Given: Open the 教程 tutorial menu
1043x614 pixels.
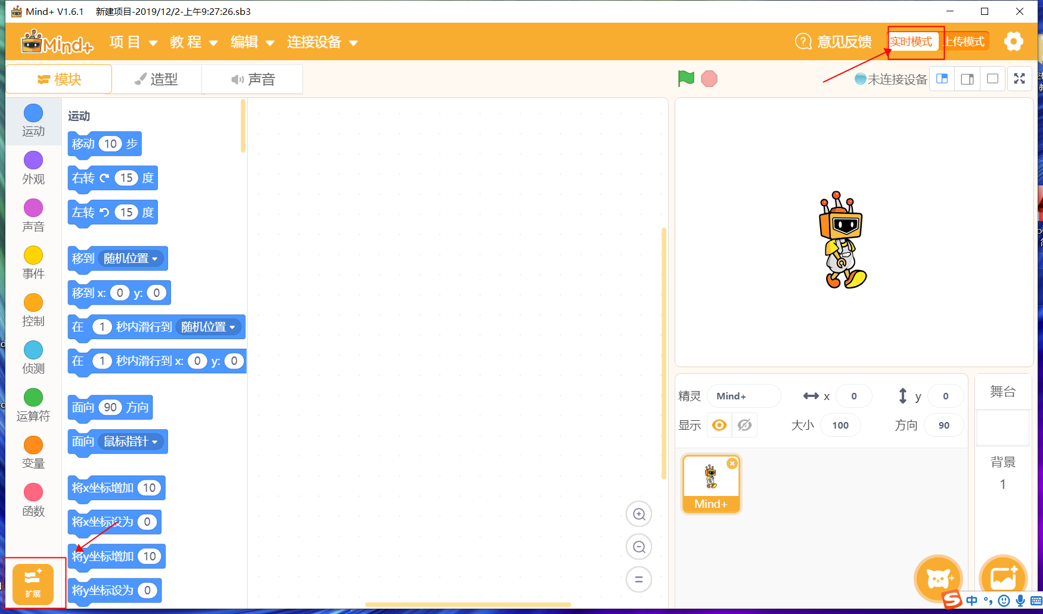Looking at the screenshot, I should coord(194,42).
